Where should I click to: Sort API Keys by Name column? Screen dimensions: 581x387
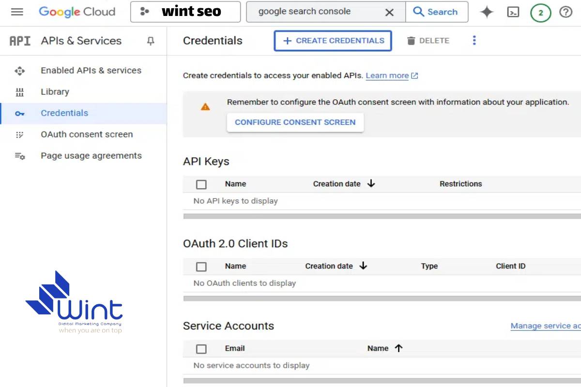click(x=235, y=184)
